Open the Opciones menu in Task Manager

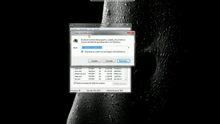click(83, 29)
